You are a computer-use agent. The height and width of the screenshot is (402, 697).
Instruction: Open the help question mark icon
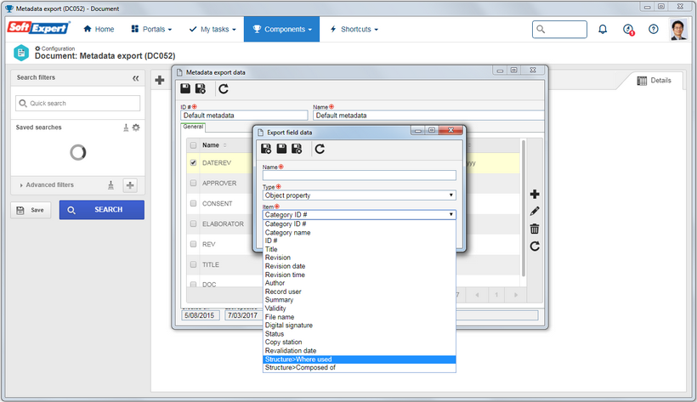[x=653, y=30]
